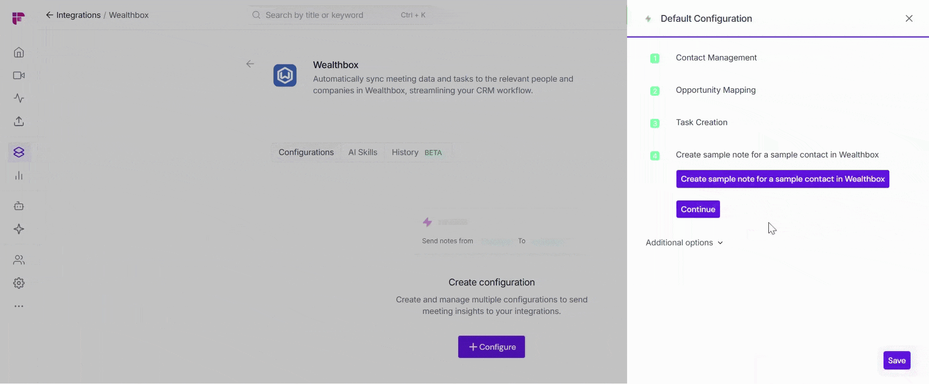Viewport: 929px width, 384px height.
Task: Click the Continue button
Action: 698,209
